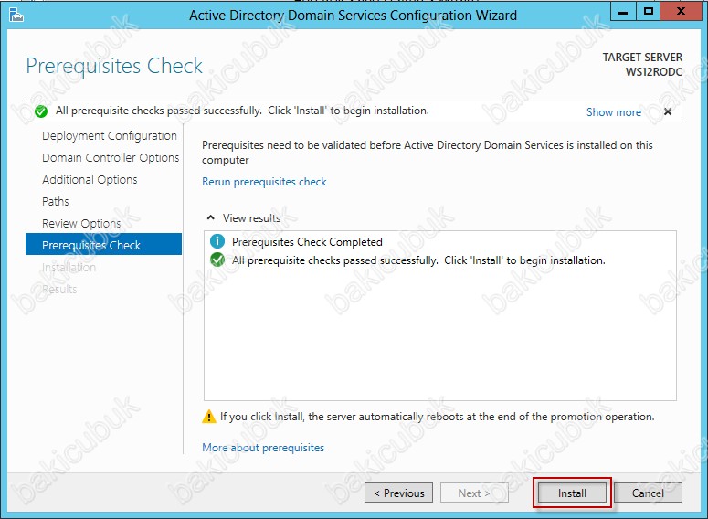Click the grayed Installation step
708x519 pixels.
coord(69,268)
